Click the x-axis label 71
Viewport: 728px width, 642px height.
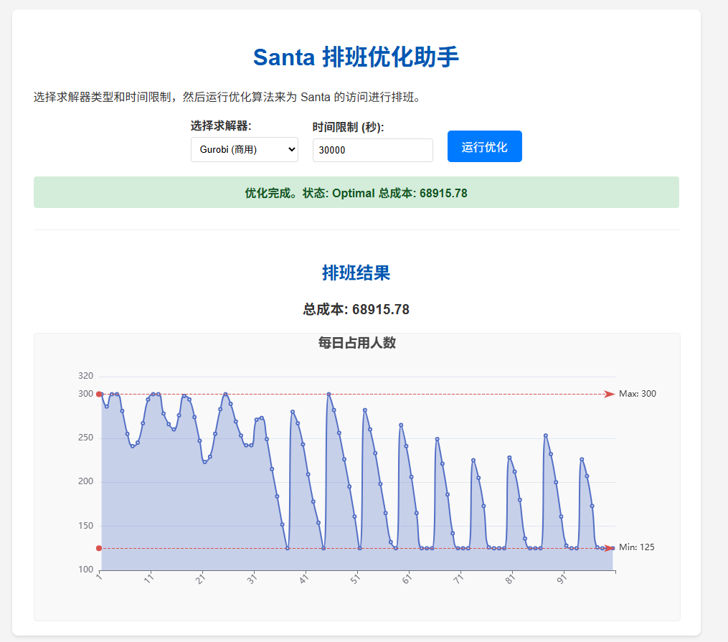pyautogui.click(x=458, y=579)
